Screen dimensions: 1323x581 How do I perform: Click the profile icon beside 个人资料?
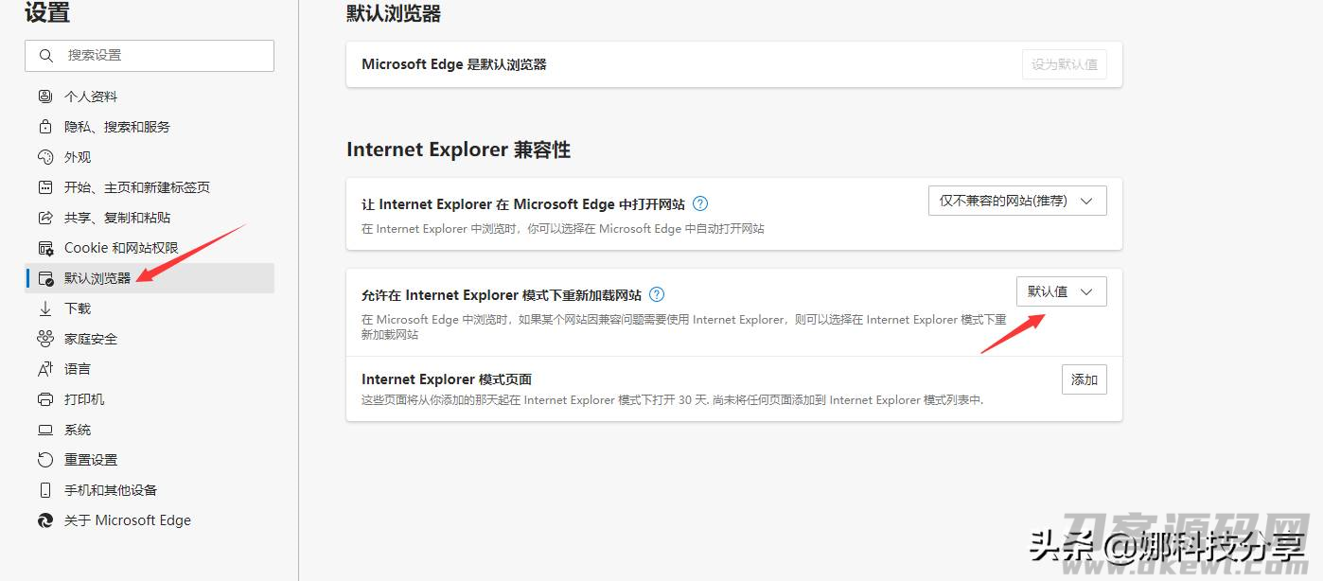click(45, 97)
